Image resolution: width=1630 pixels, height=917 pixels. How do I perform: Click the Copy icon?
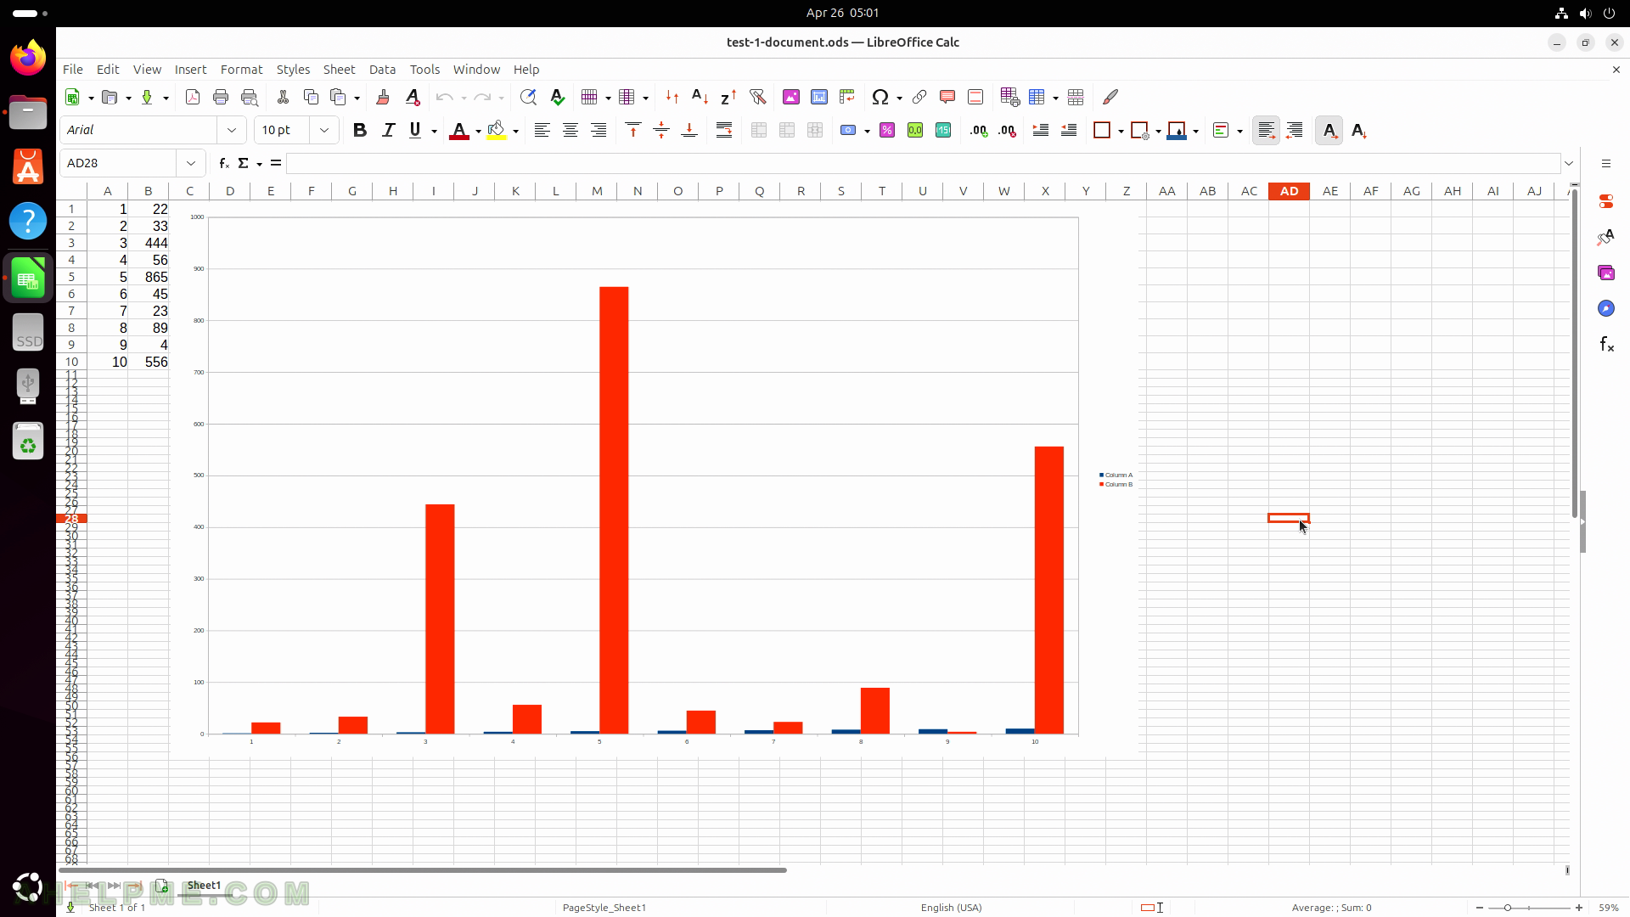click(x=311, y=97)
